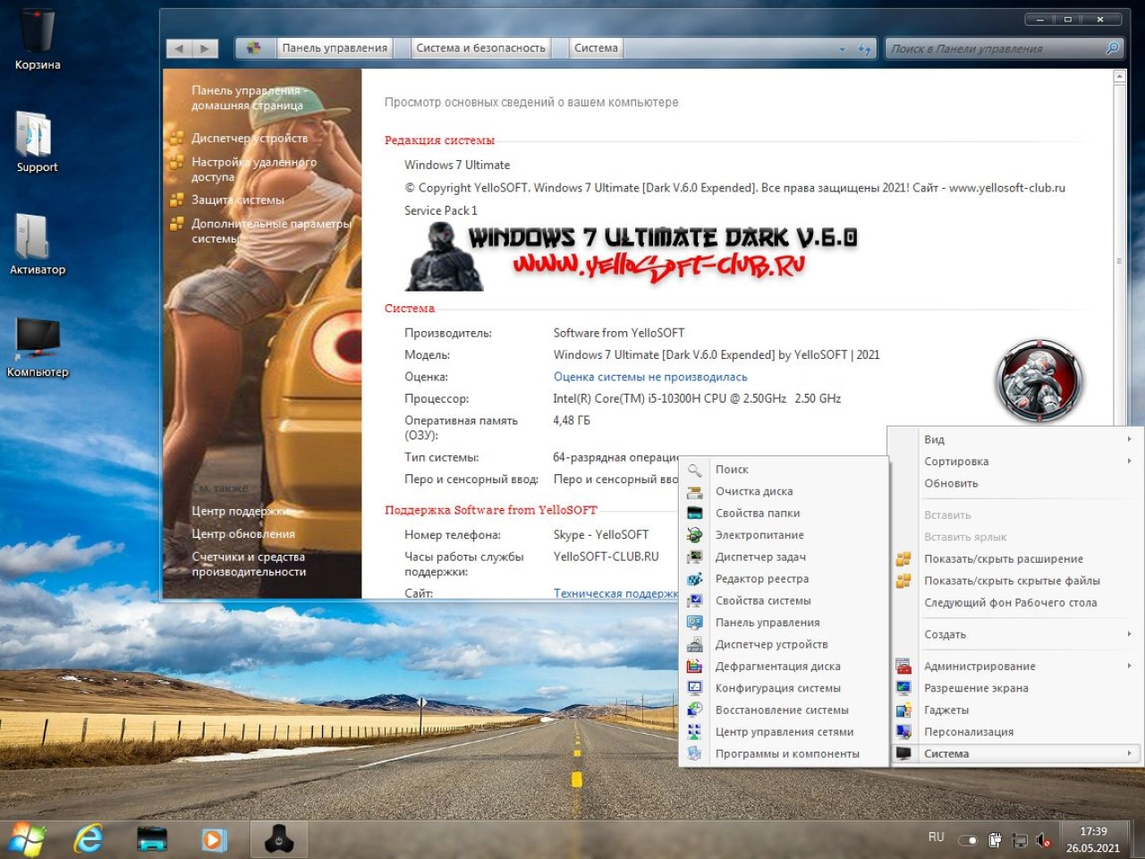Click the taskbar clock showing 17:39
Image resolution: width=1145 pixels, height=859 pixels.
pyautogui.click(x=1093, y=839)
